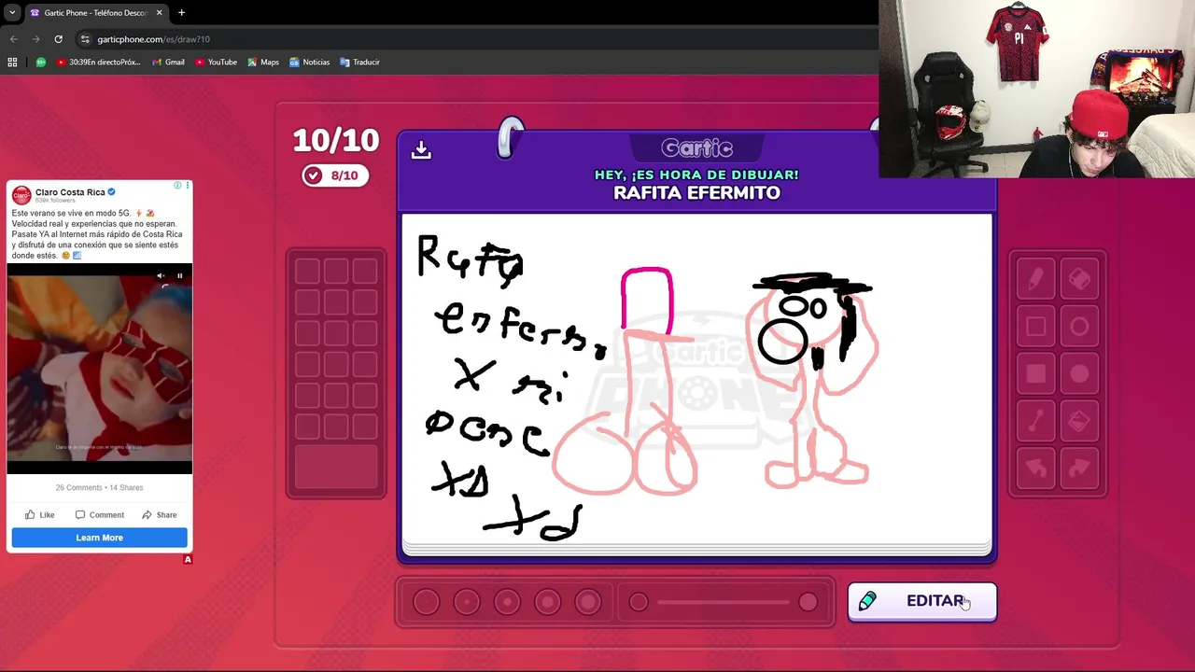1195x672 pixels.
Task: Click the Claro profile logo in ad
Action: point(21,195)
